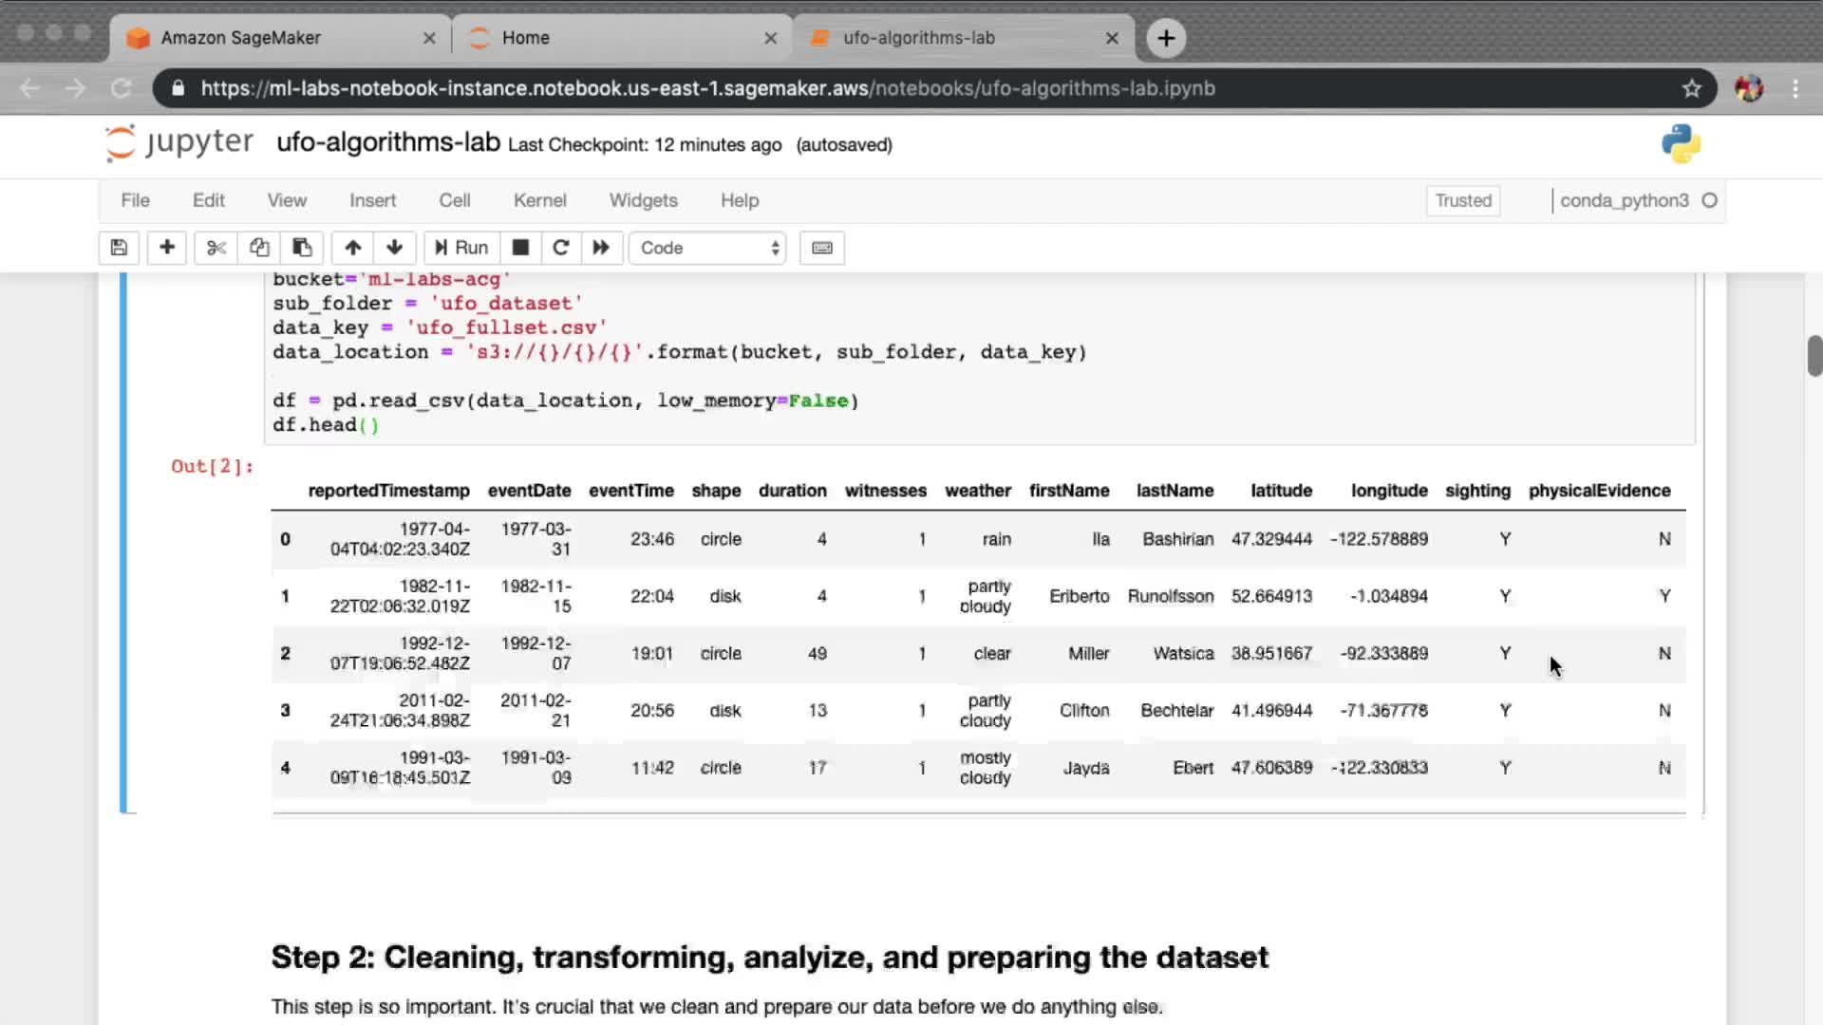Copy selected cells icon
This screenshot has width=1823, height=1025.
click(x=259, y=248)
